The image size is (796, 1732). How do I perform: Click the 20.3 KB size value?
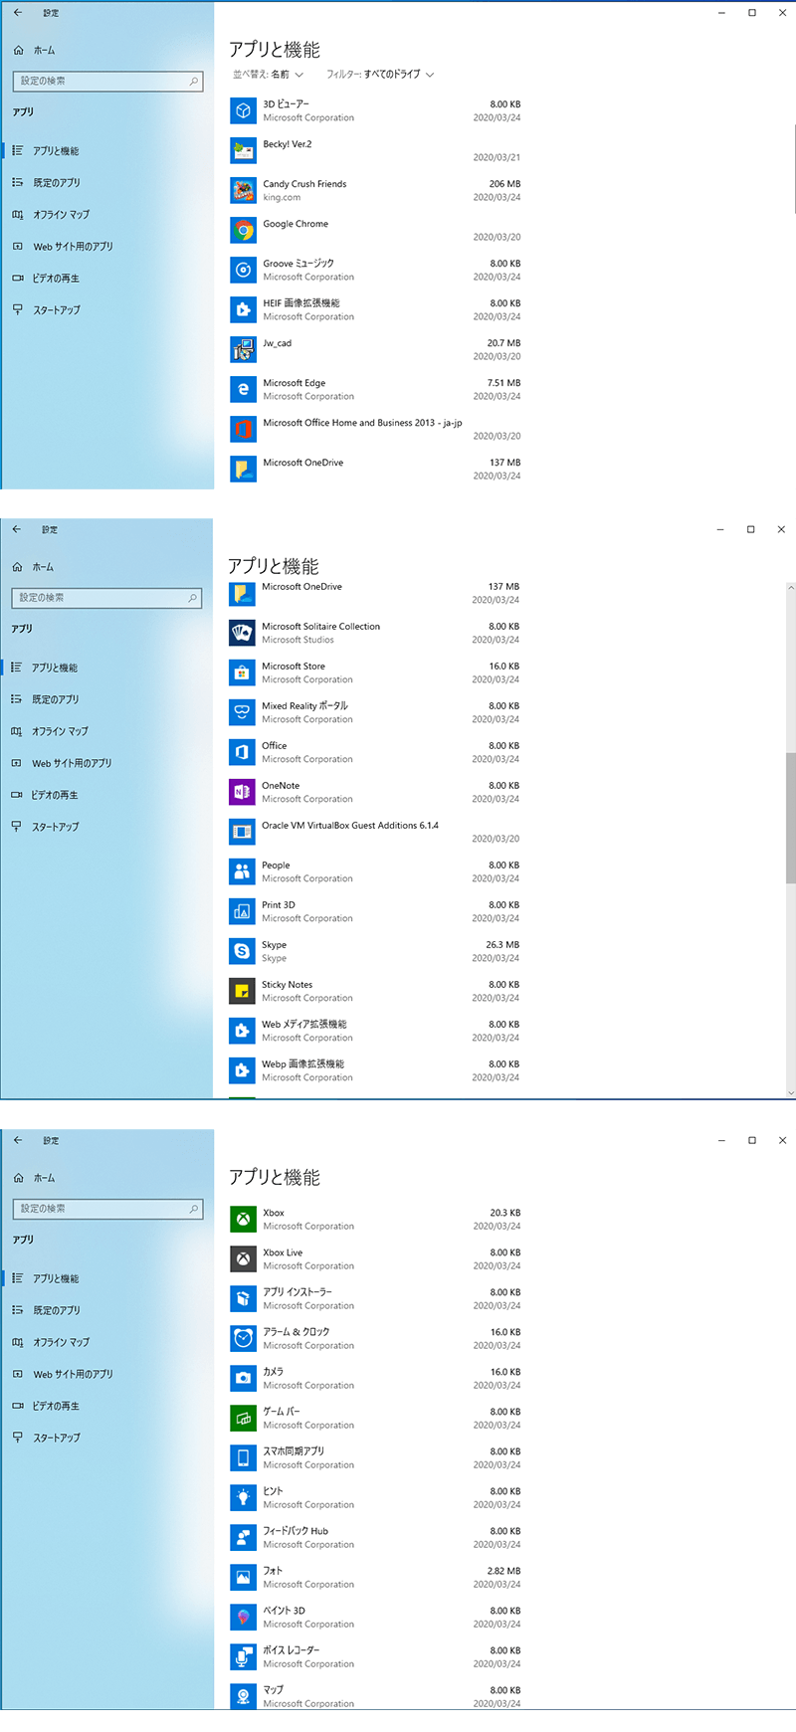point(505,1213)
